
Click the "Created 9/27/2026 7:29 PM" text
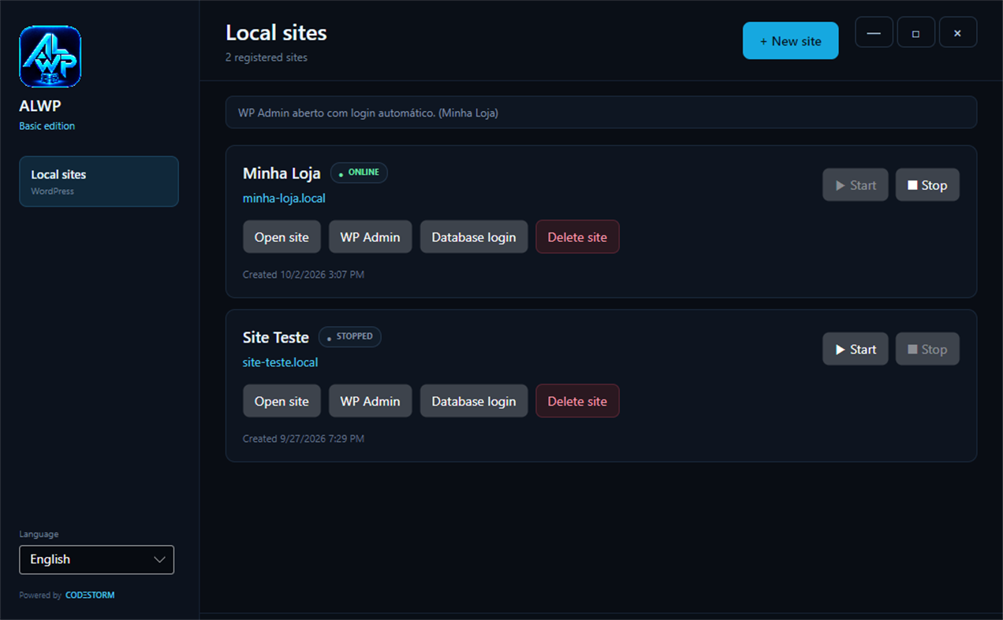[x=304, y=439]
